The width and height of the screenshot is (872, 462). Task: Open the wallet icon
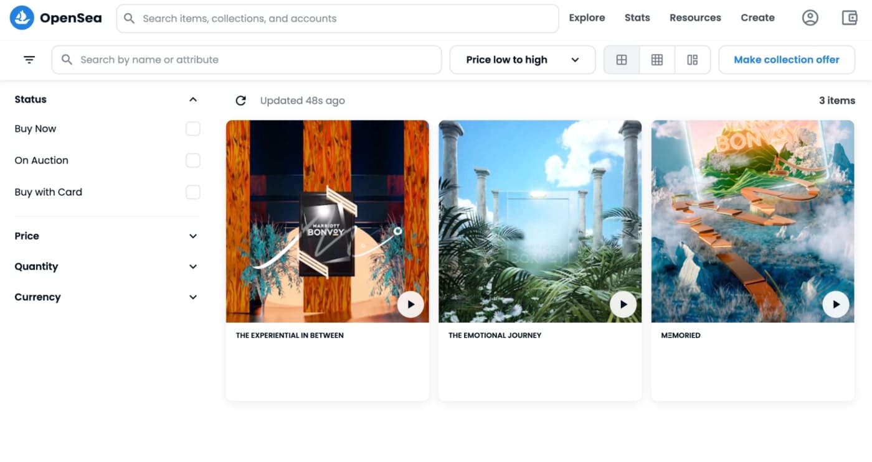point(850,18)
